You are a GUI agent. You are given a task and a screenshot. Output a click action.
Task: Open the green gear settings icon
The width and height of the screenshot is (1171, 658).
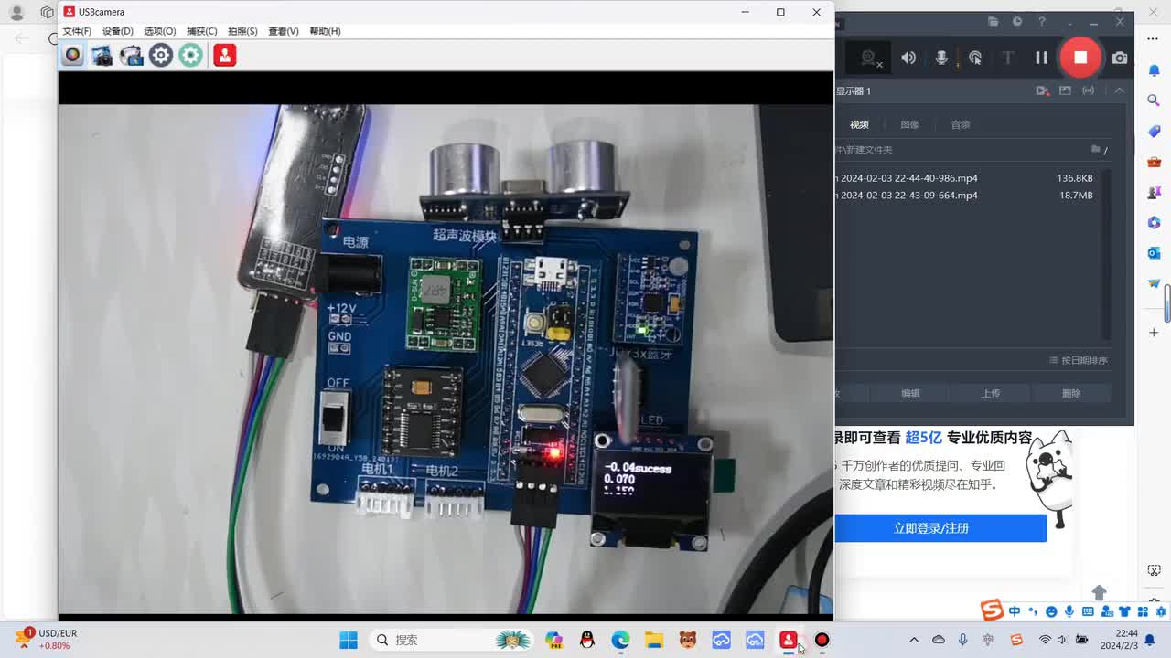(190, 55)
